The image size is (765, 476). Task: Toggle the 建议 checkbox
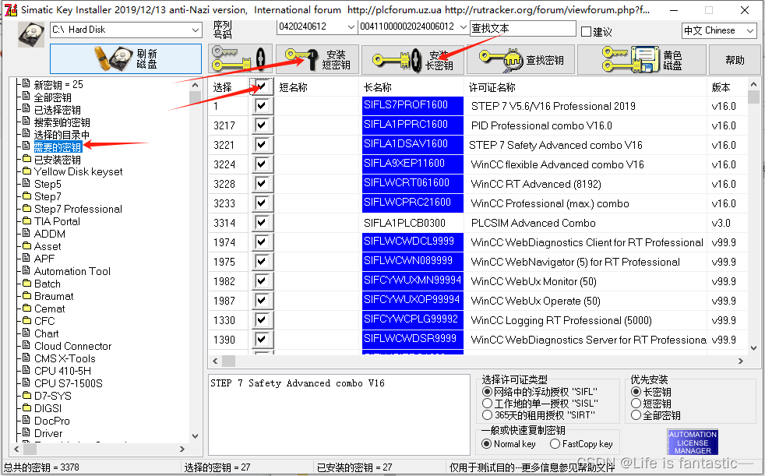(586, 32)
